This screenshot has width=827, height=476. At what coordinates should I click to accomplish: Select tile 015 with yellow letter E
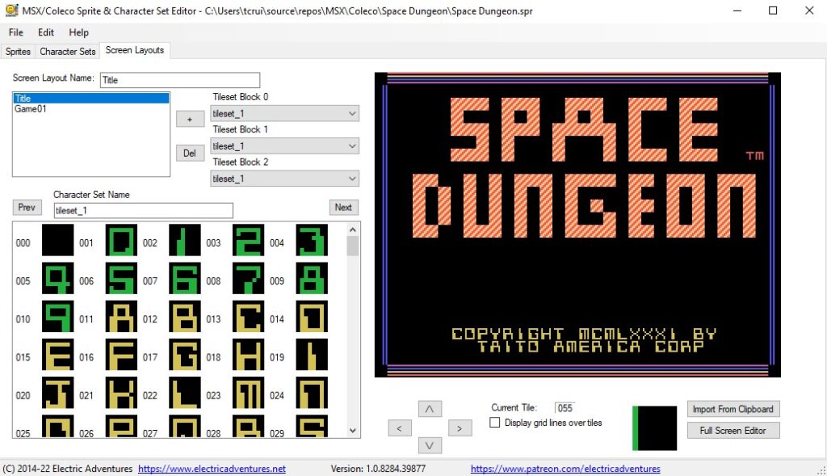point(58,354)
